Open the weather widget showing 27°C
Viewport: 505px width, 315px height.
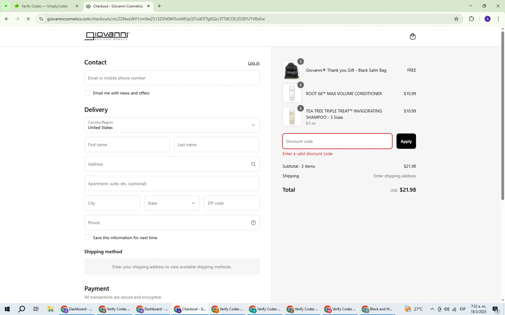pos(413,309)
